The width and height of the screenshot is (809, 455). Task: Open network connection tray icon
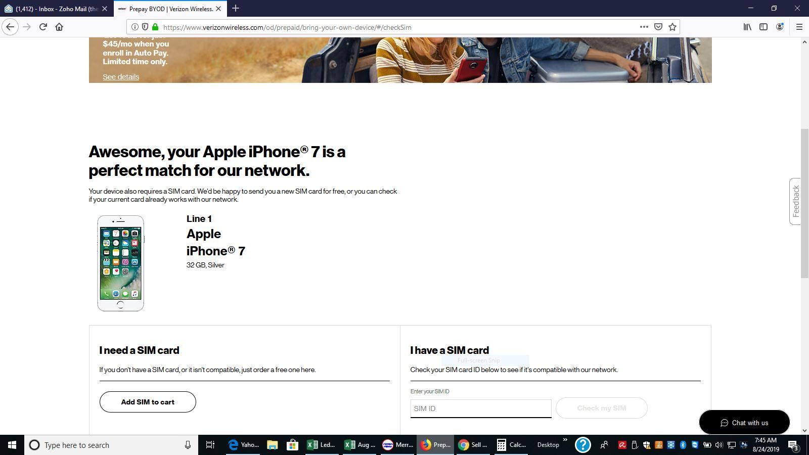(732, 445)
